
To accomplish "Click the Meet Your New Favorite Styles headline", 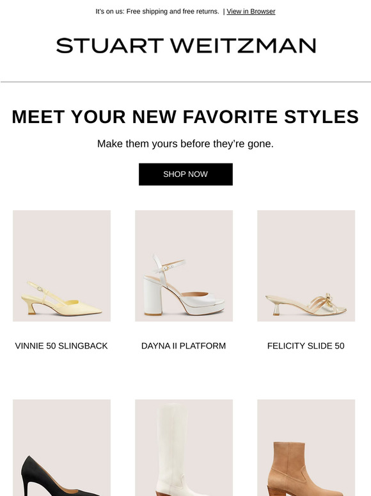I will point(185,117).
